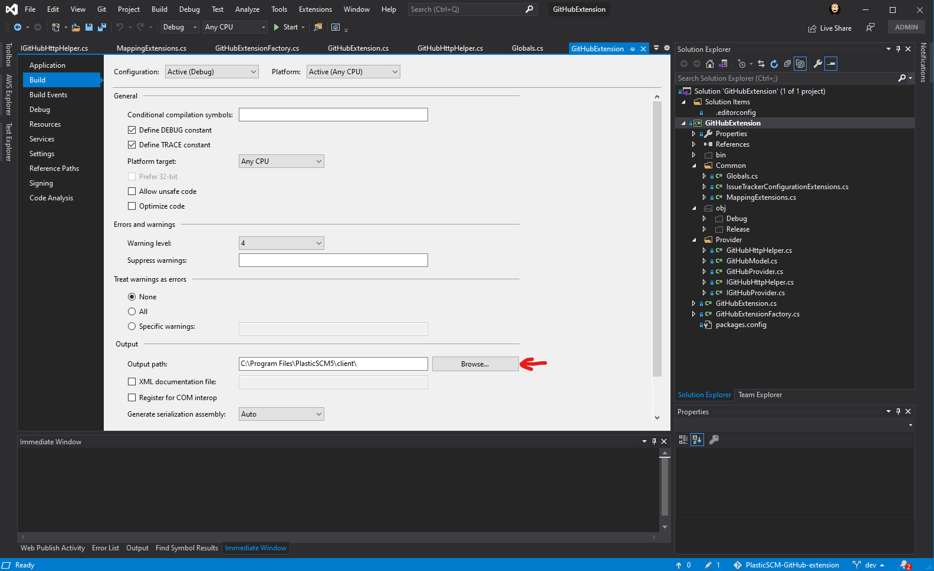
Task: Open Pending Changes Filter clock icon
Action: [x=742, y=64]
